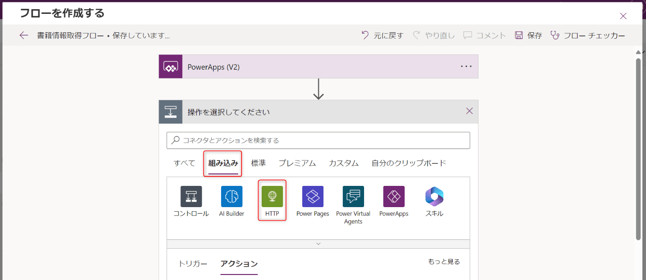The width and height of the screenshot is (646, 280).
Task: Switch to the カスタム tab
Action: click(344, 163)
